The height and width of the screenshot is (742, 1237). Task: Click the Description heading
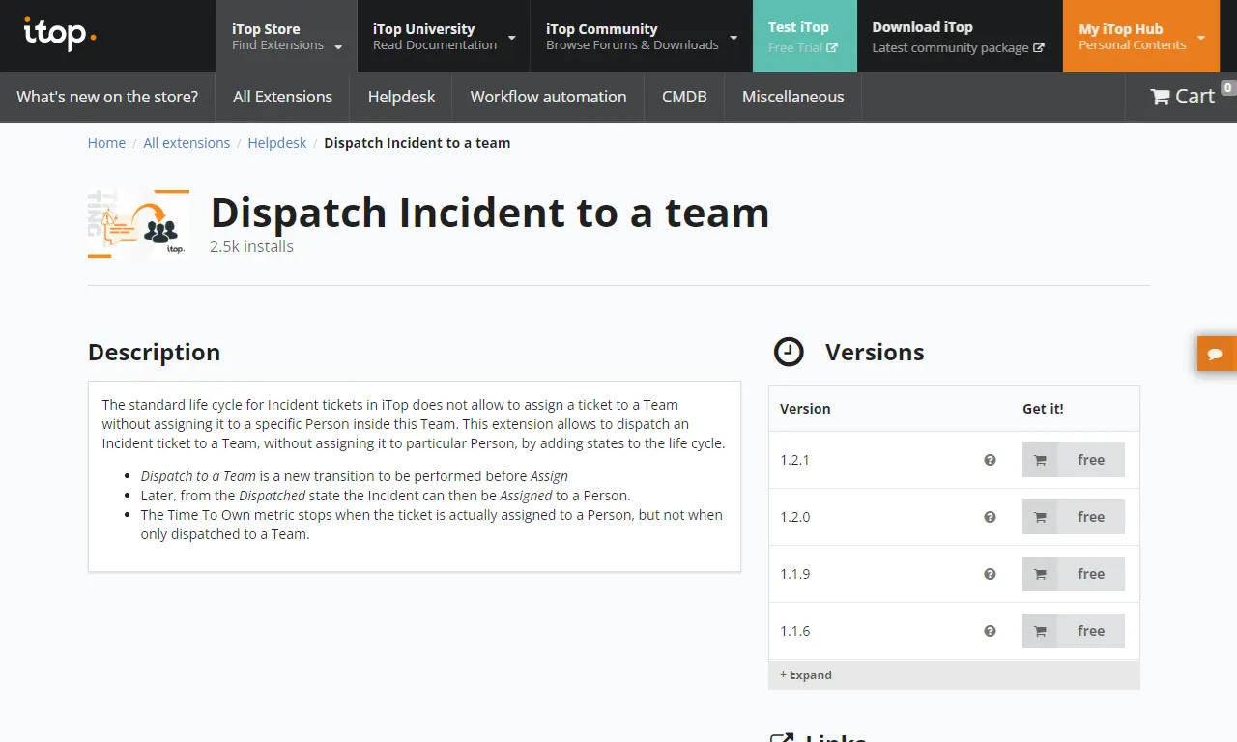(x=154, y=352)
